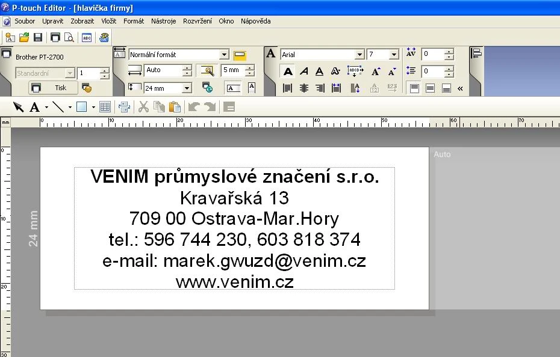The image size is (560, 357).
Task: Open the Formát menu
Action: tap(134, 21)
